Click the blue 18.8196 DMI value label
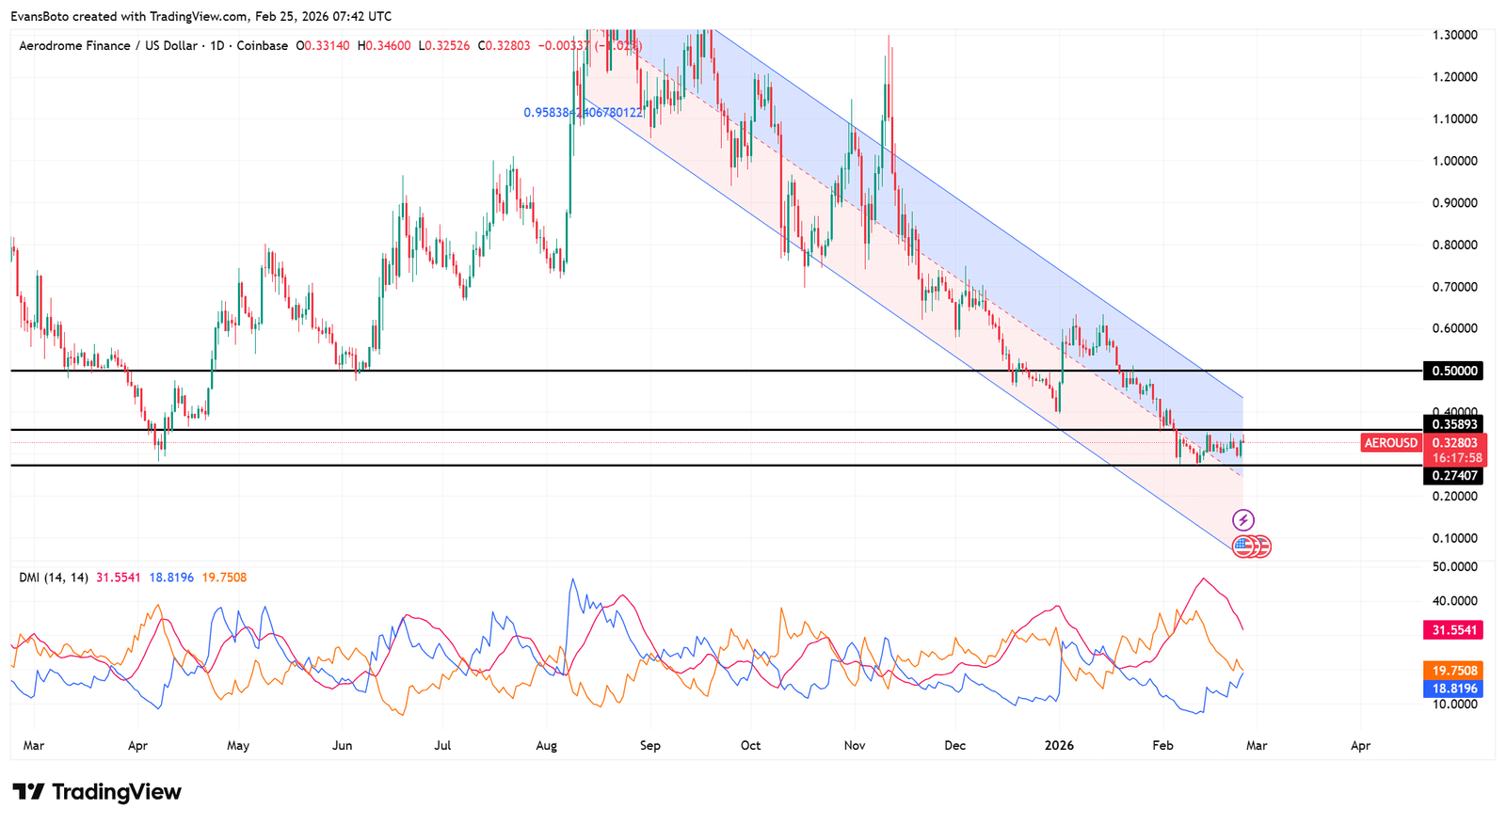This screenshot has width=1506, height=824. tap(1454, 689)
